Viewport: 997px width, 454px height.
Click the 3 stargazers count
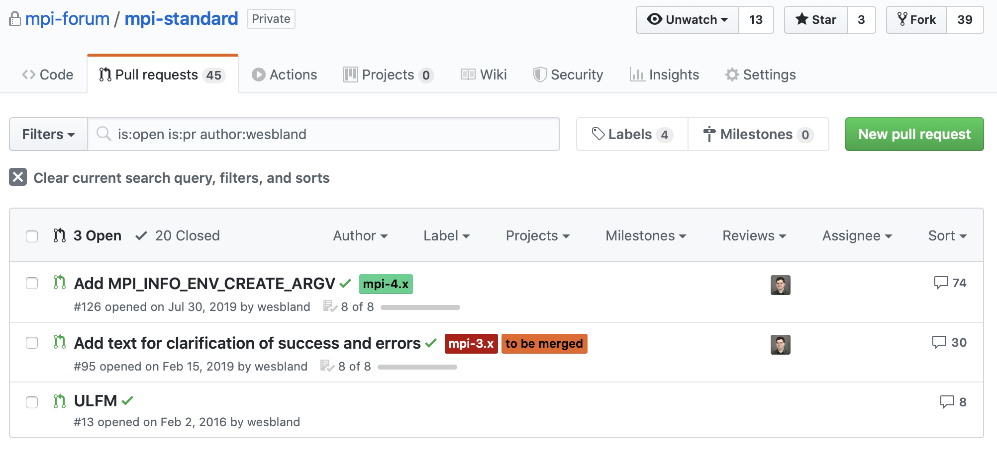[861, 20]
